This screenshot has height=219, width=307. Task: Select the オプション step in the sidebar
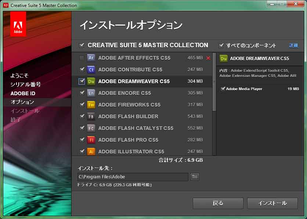[x=22, y=102]
